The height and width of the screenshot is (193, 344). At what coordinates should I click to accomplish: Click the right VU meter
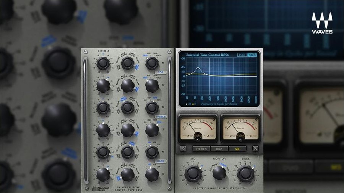point(241,129)
